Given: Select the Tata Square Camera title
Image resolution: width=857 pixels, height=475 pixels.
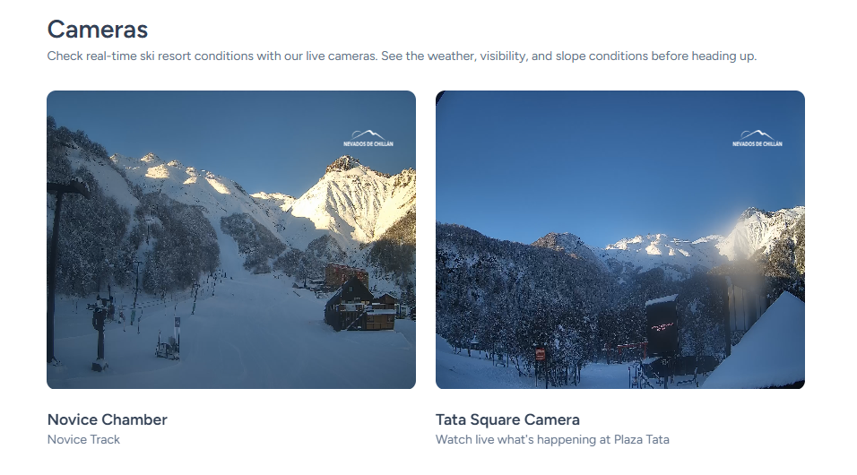Looking at the screenshot, I should [507, 419].
